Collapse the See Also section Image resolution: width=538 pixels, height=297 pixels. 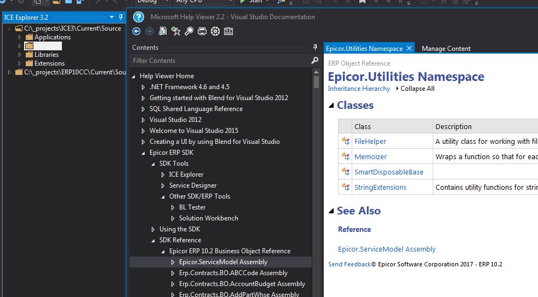point(331,211)
